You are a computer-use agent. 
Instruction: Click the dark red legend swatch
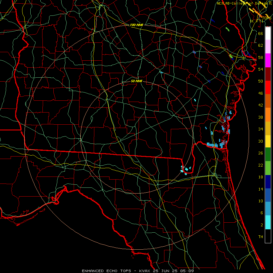click(268, 74)
